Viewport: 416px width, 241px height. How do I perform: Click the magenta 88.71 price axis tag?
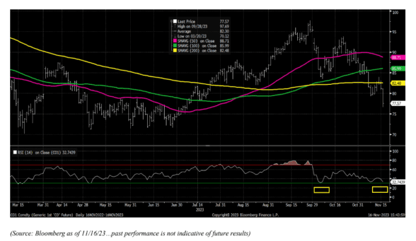397,57
